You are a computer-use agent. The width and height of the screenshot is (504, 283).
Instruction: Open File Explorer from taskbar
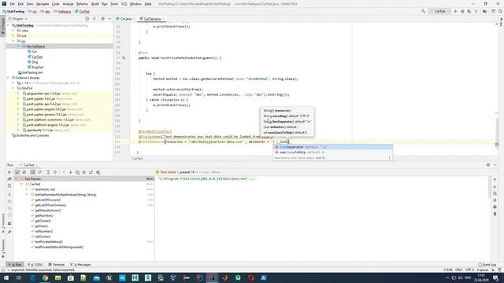point(57,277)
